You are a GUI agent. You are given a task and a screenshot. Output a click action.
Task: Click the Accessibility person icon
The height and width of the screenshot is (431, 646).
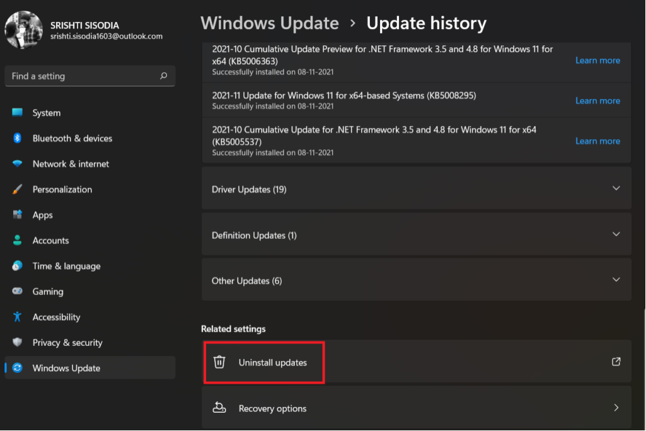coord(17,317)
